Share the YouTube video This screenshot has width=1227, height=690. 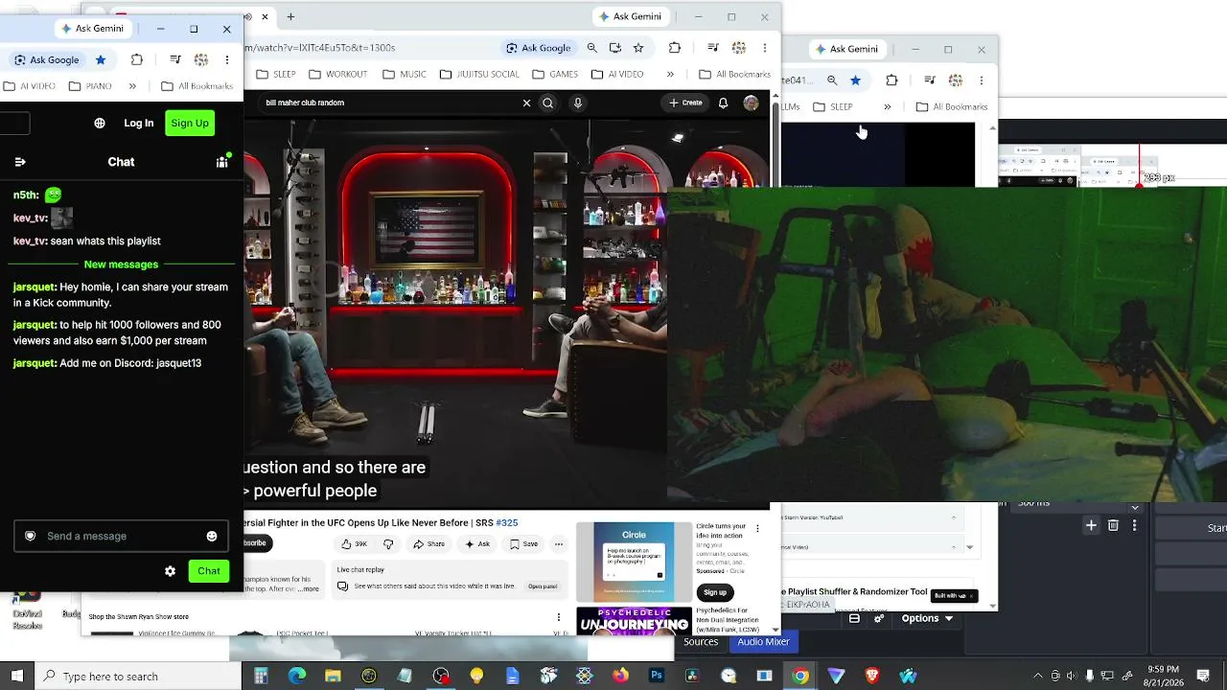click(429, 544)
